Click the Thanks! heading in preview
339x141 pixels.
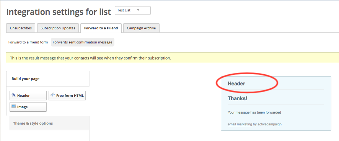coord(237,99)
